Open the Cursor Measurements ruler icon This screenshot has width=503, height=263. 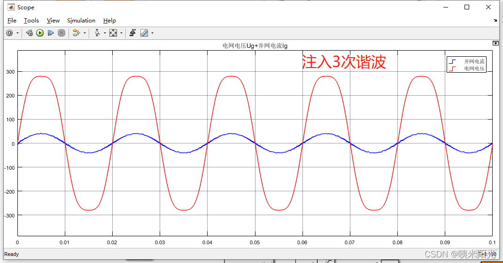pyautogui.click(x=144, y=33)
